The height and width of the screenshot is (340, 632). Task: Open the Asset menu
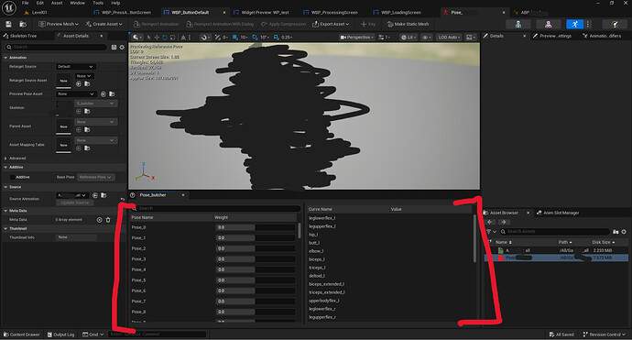[x=57, y=3]
